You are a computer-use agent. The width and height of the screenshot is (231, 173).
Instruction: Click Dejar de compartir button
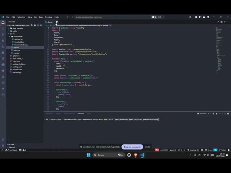[x=132, y=147]
